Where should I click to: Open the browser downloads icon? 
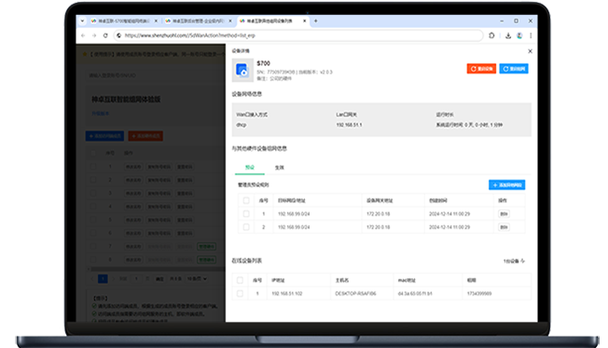tap(508, 35)
